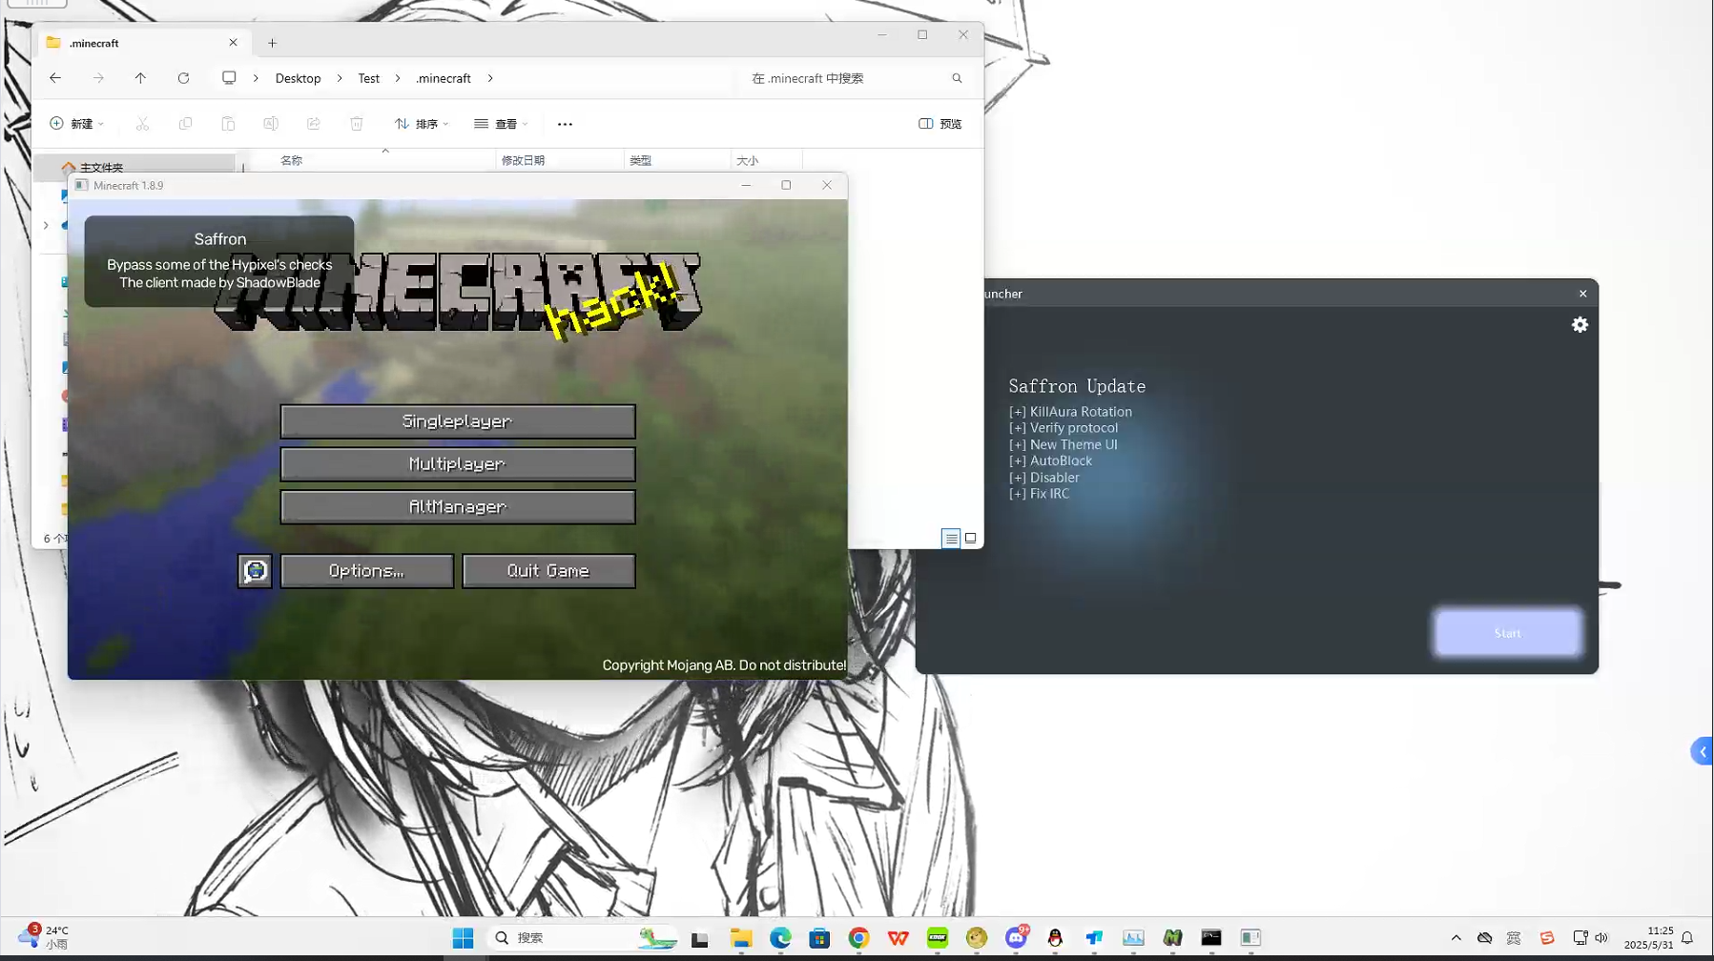This screenshot has height=961, width=1714.
Task: Expand the collapsed navigation pane item
Action: pos(46,225)
